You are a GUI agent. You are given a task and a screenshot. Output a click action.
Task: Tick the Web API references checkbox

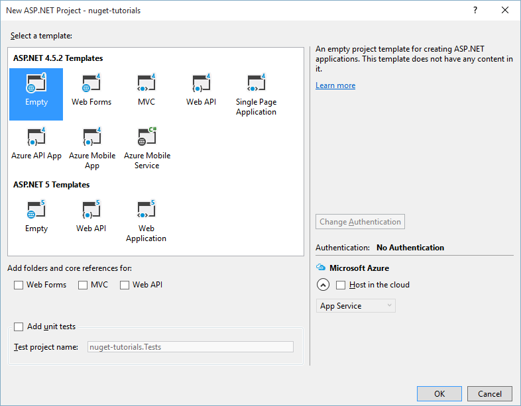click(125, 285)
